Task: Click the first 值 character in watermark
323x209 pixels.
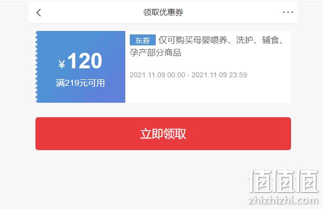Action: (260, 181)
